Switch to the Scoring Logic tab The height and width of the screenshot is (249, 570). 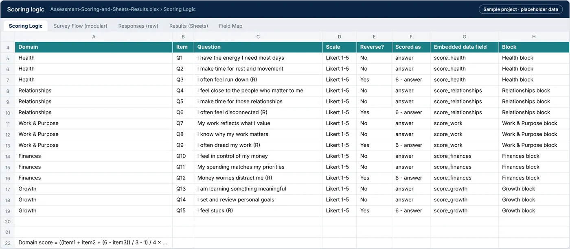point(26,26)
